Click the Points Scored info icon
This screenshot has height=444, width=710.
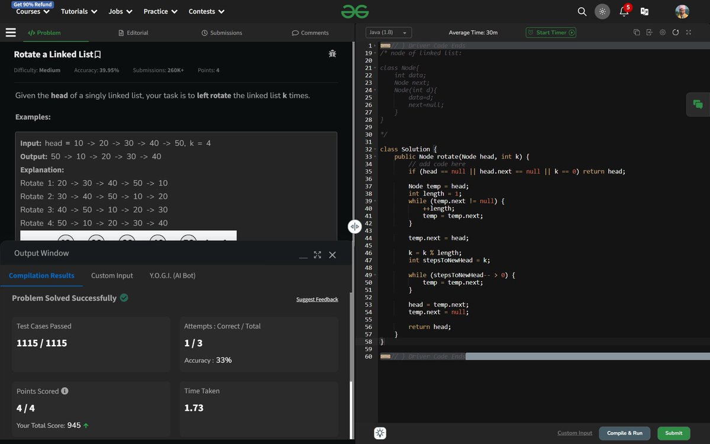tap(64, 391)
